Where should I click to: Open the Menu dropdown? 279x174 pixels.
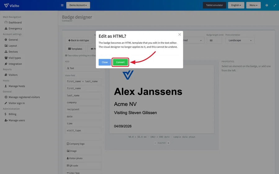pyautogui.click(x=253, y=5)
